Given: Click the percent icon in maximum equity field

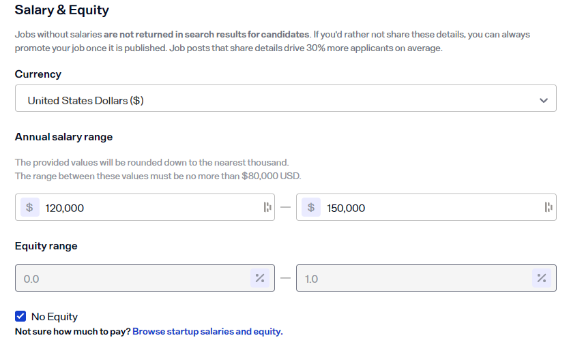Looking at the screenshot, I should (541, 278).
